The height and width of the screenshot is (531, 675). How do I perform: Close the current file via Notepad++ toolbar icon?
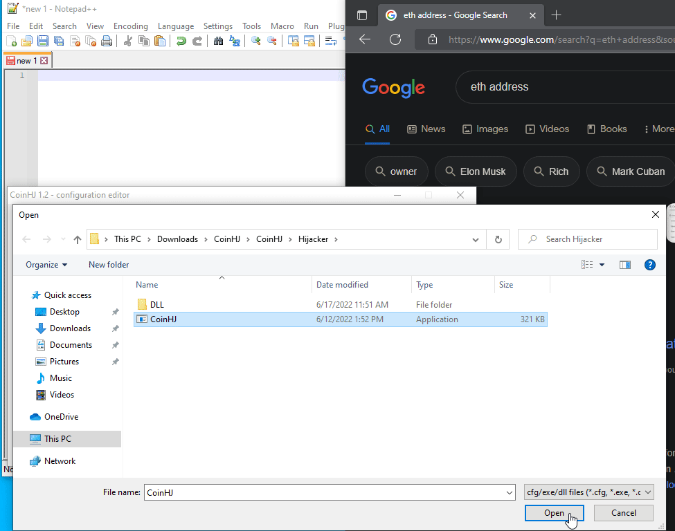(x=75, y=41)
